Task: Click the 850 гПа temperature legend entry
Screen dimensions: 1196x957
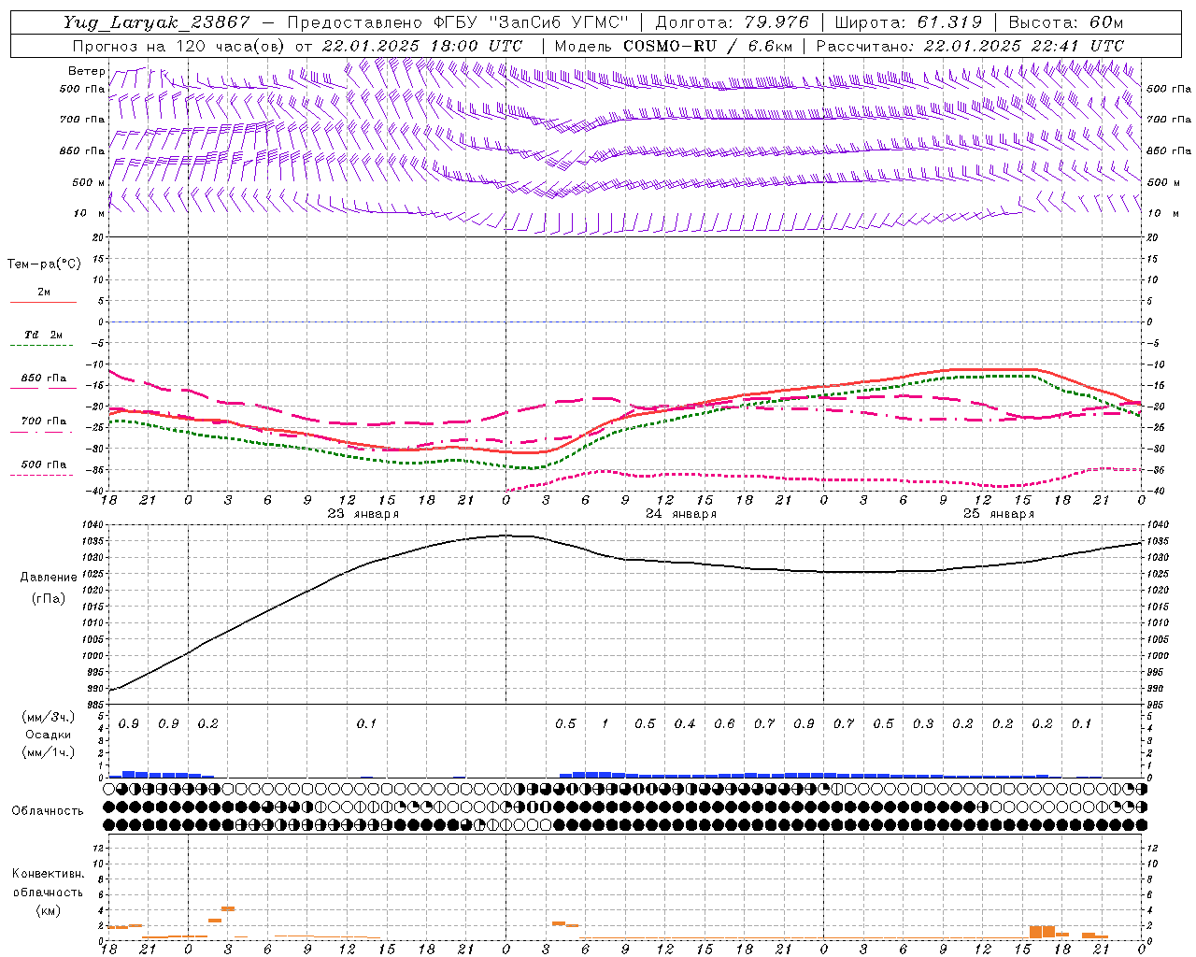Action: pyautogui.click(x=43, y=379)
